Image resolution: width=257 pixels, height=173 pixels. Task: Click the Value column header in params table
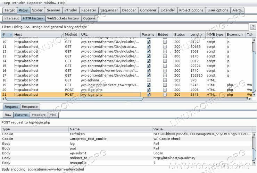(x=202, y=129)
